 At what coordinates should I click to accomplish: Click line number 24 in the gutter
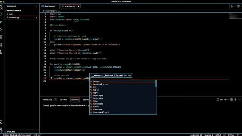(45, 78)
